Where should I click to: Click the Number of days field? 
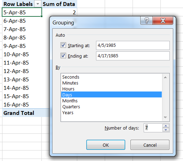coord(153,128)
